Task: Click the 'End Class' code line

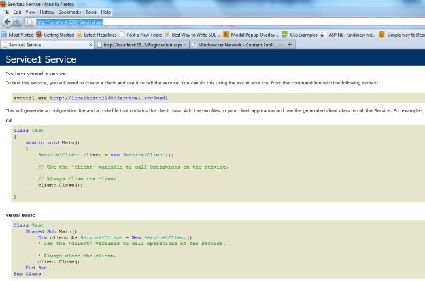Action: click(27, 274)
